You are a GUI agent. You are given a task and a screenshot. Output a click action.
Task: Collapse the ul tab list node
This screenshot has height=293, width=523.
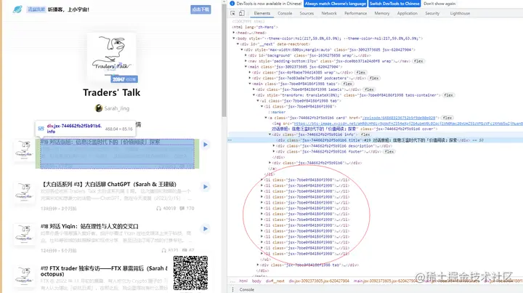[x=258, y=101]
